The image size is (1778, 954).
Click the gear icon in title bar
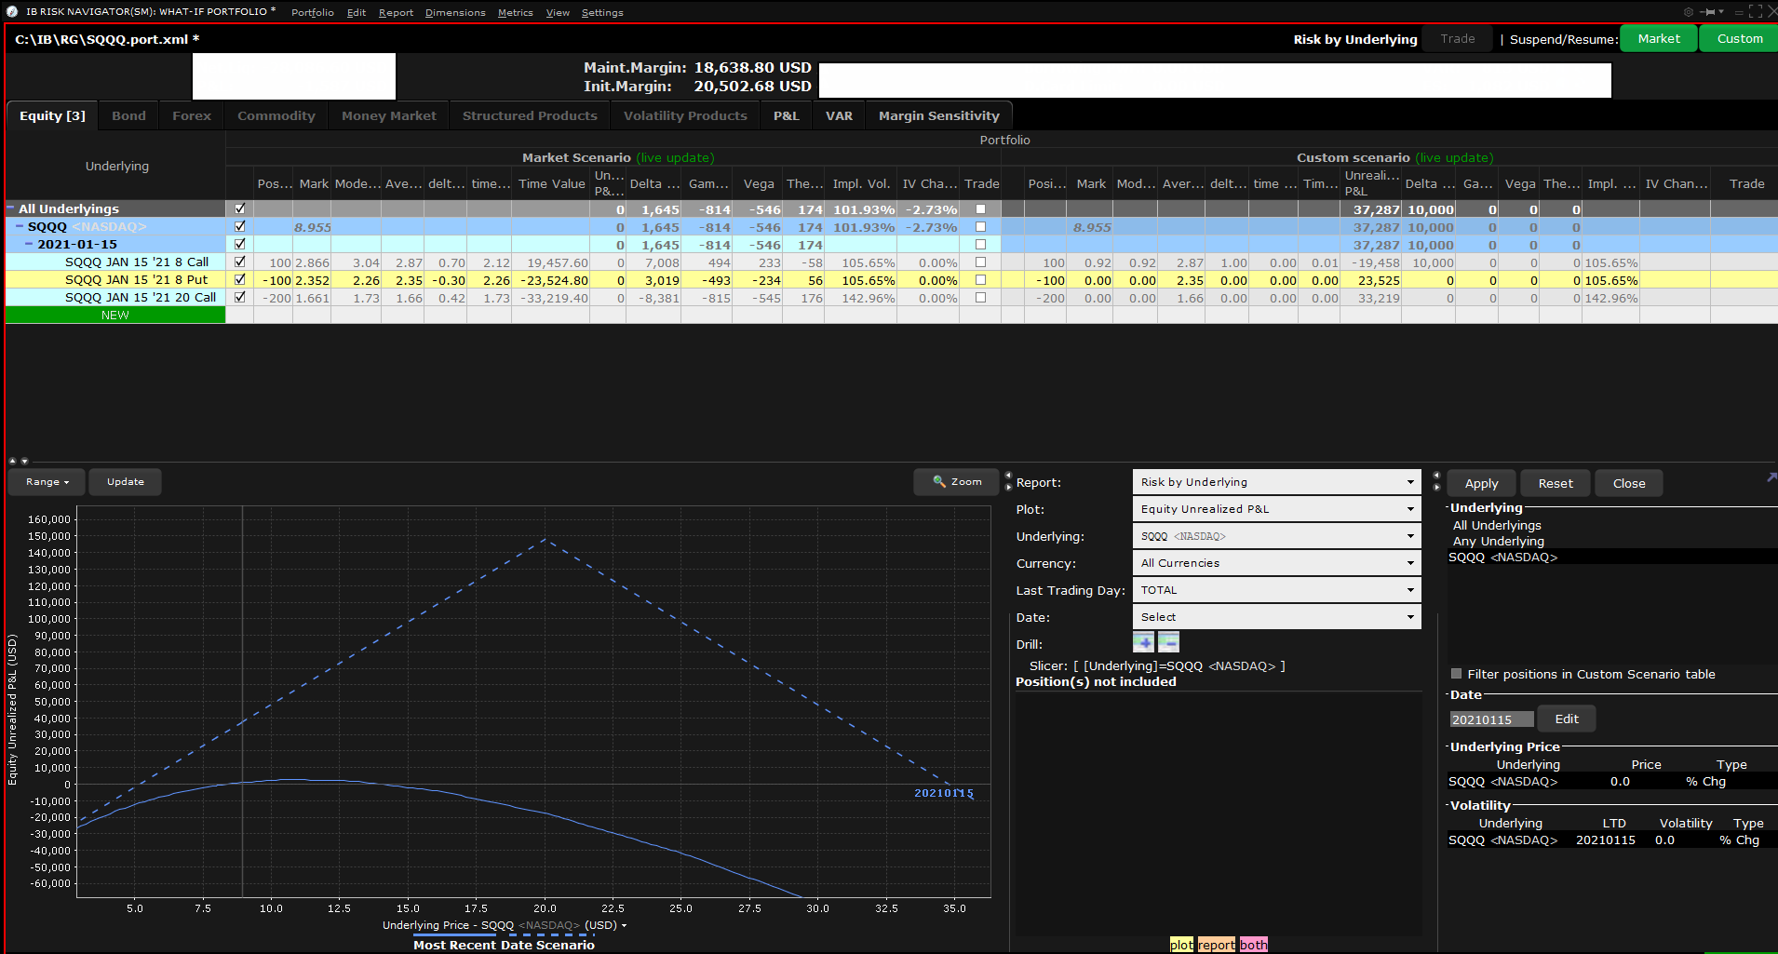tap(1689, 12)
